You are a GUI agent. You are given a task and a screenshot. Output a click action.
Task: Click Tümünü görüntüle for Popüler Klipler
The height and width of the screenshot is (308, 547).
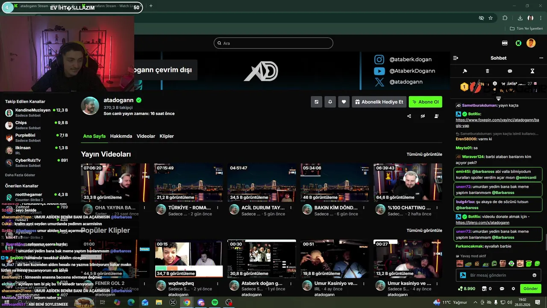coord(424,230)
